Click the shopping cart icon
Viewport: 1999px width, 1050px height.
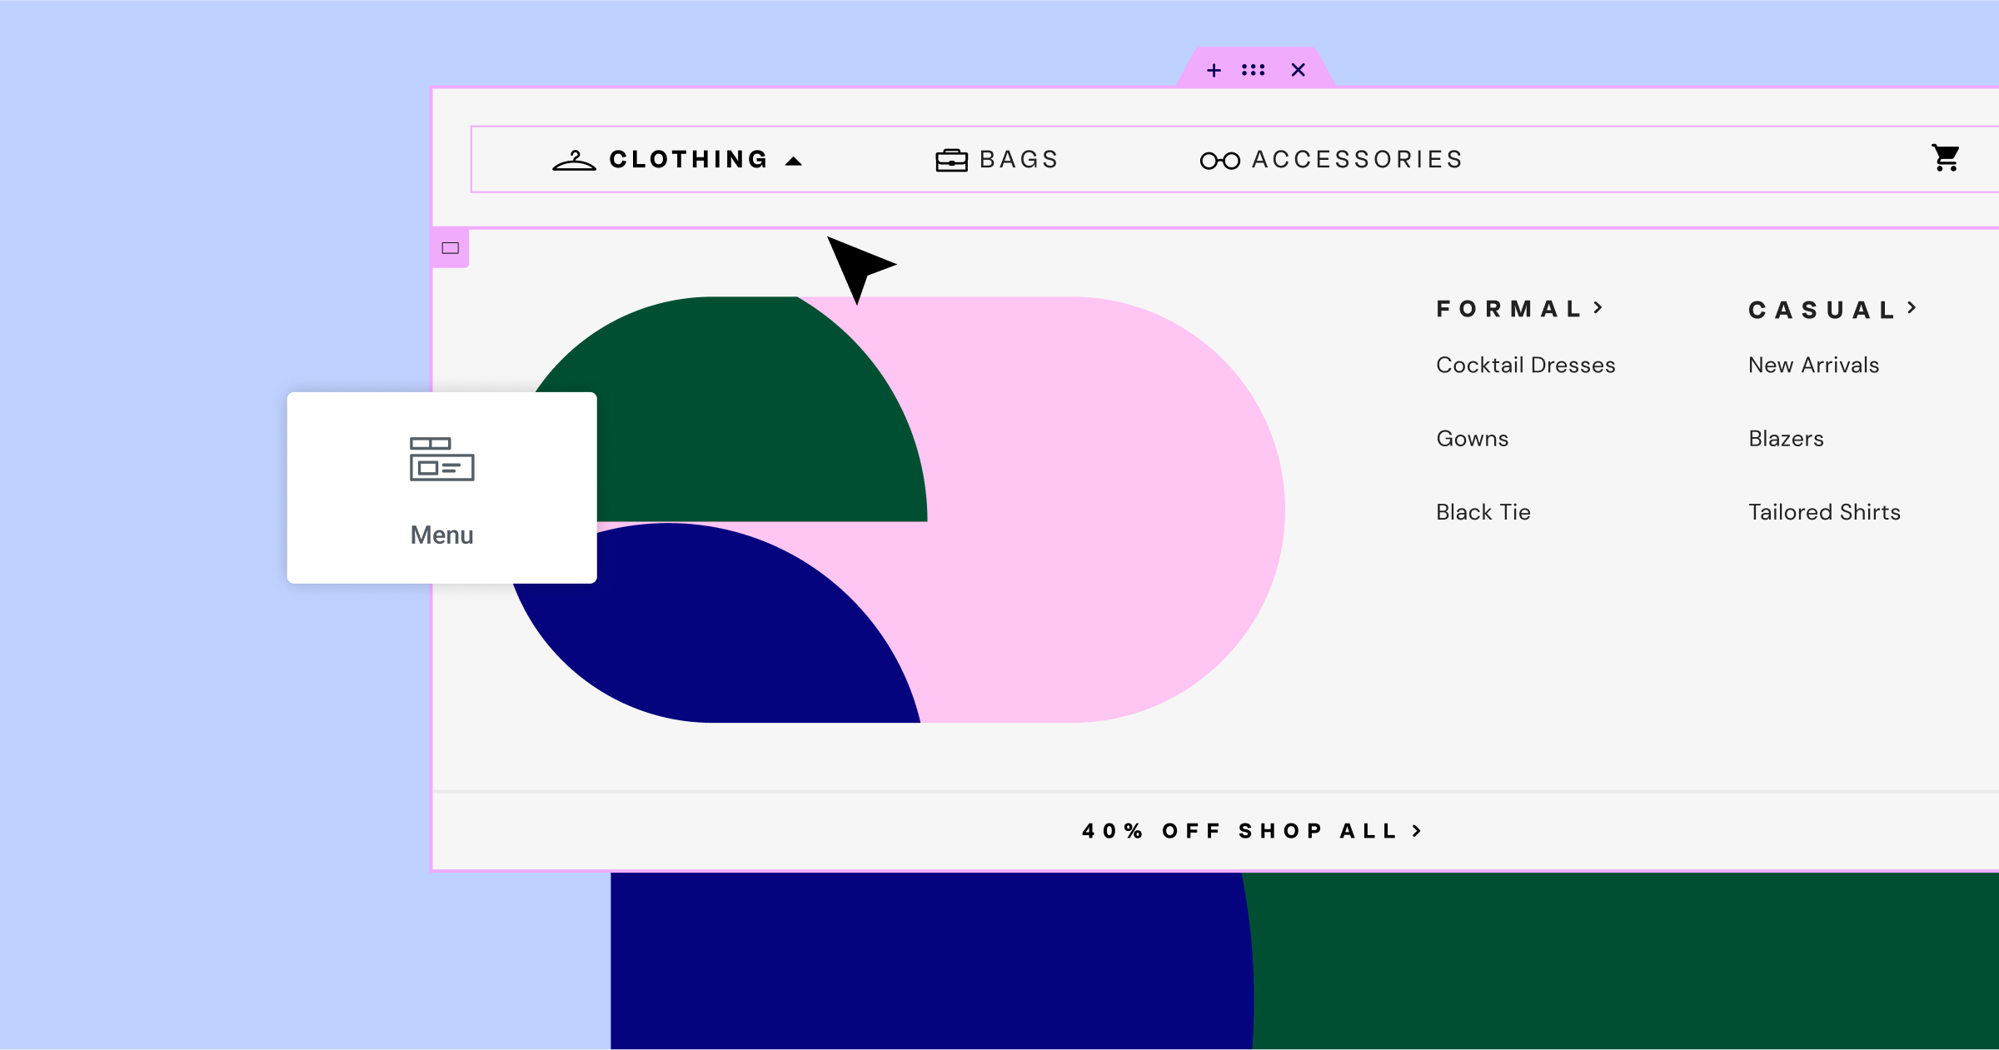pyautogui.click(x=1945, y=159)
